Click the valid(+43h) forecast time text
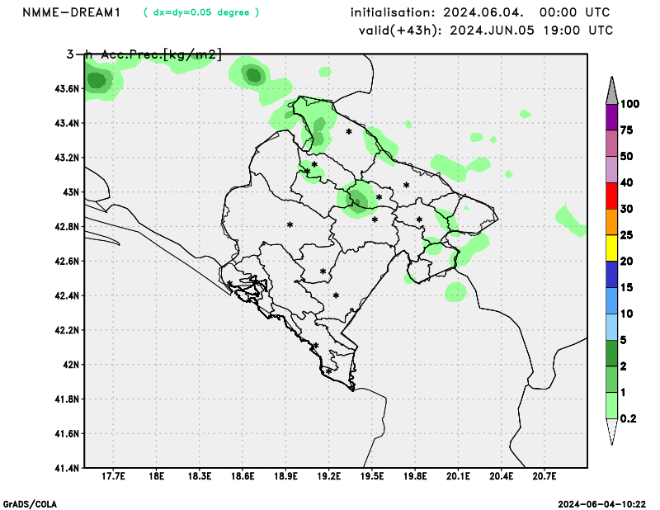The height and width of the screenshot is (510, 660). click(486, 31)
